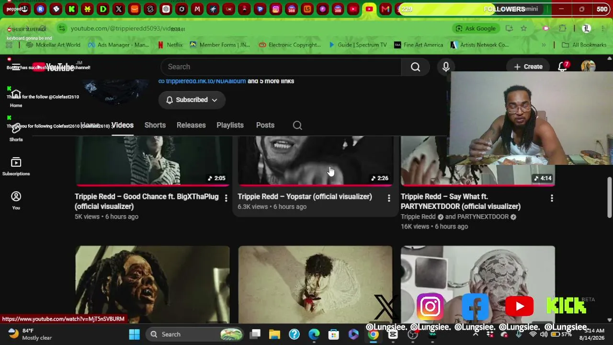Open the Instagram browser tab

[276, 9]
